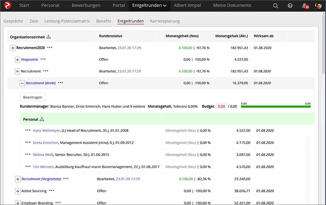Open the help question mark icon
This screenshot has height=205, width=326.
point(290,6)
